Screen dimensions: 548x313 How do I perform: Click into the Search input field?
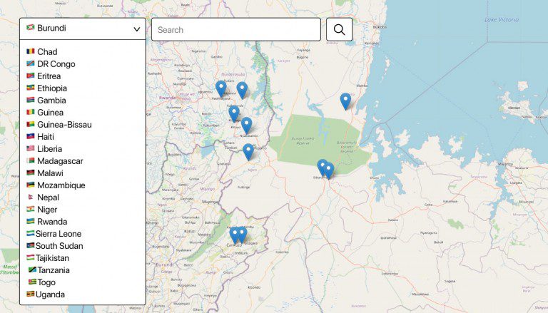pos(236,30)
